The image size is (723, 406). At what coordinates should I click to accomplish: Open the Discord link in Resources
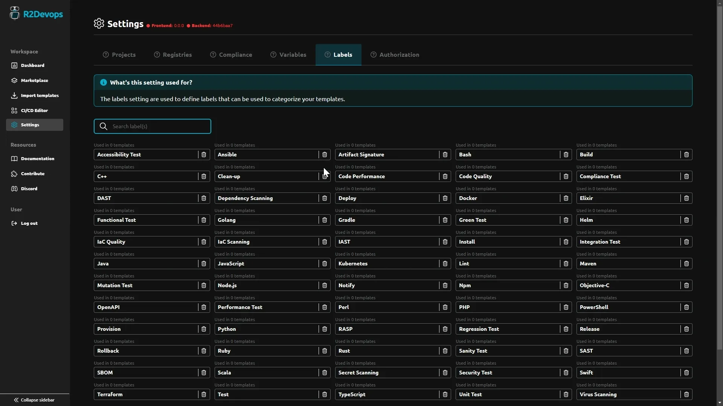pyautogui.click(x=29, y=188)
